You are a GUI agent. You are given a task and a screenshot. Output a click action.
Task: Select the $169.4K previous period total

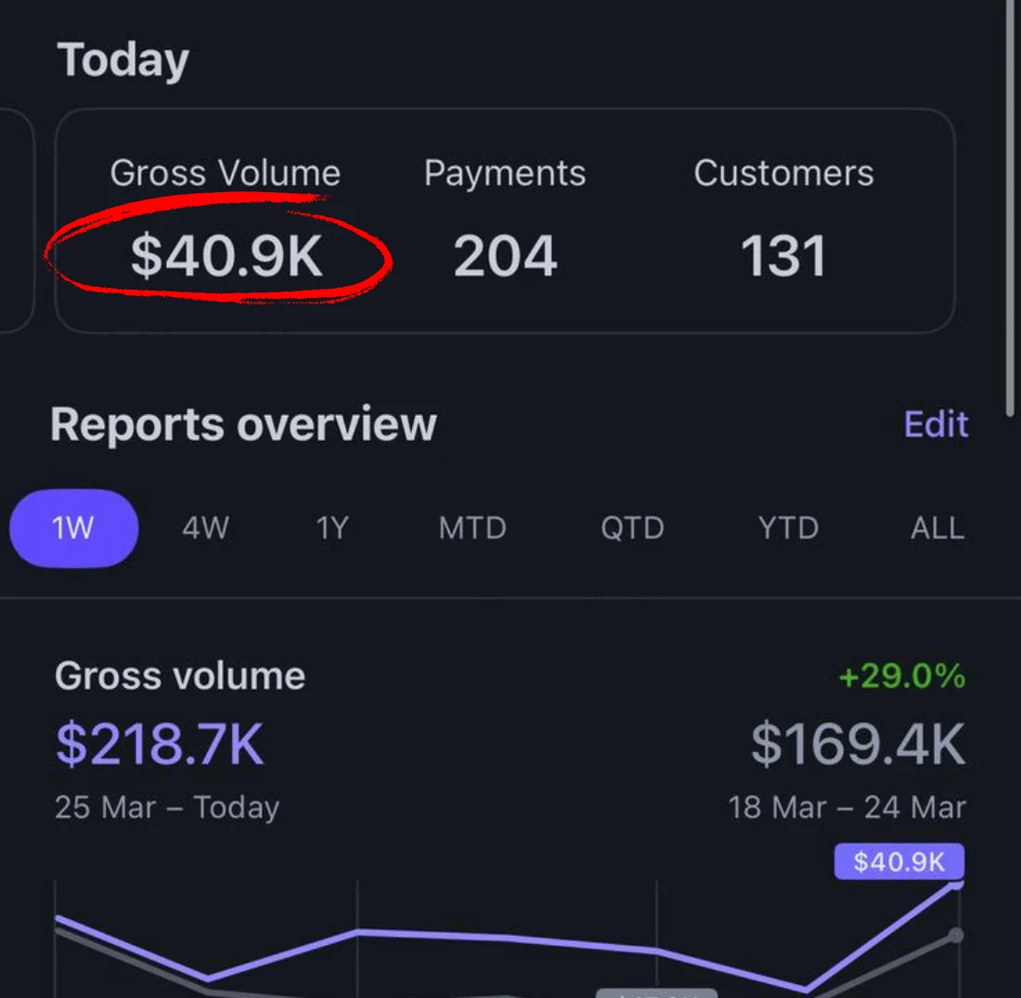point(858,744)
